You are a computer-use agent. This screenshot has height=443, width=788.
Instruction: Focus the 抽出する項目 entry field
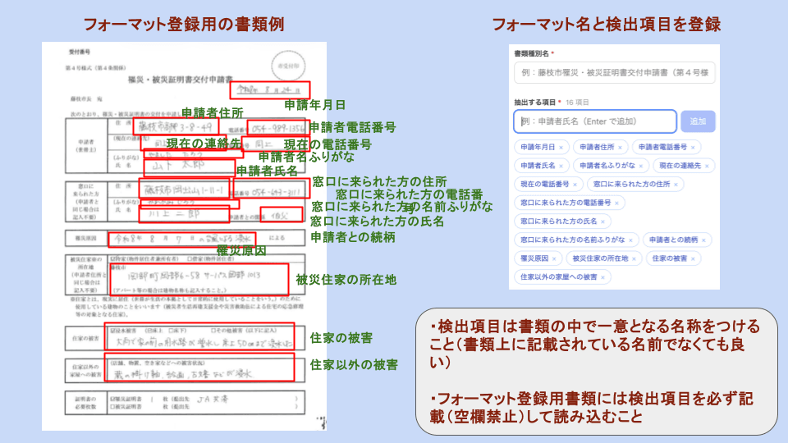(x=595, y=121)
